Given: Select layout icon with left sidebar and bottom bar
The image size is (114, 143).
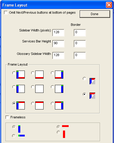Looking at the screenshot, I should click(x=21, y=74).
